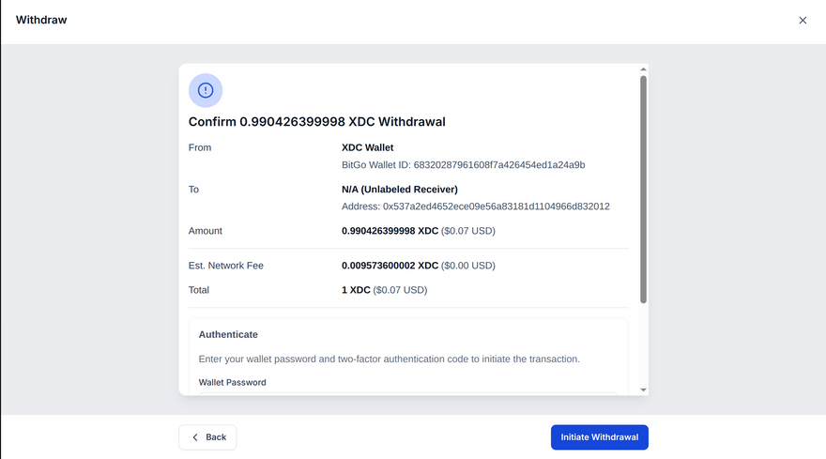Click the Est. Network Fee value
Screen dimensions: 826x459
point(390,266)
